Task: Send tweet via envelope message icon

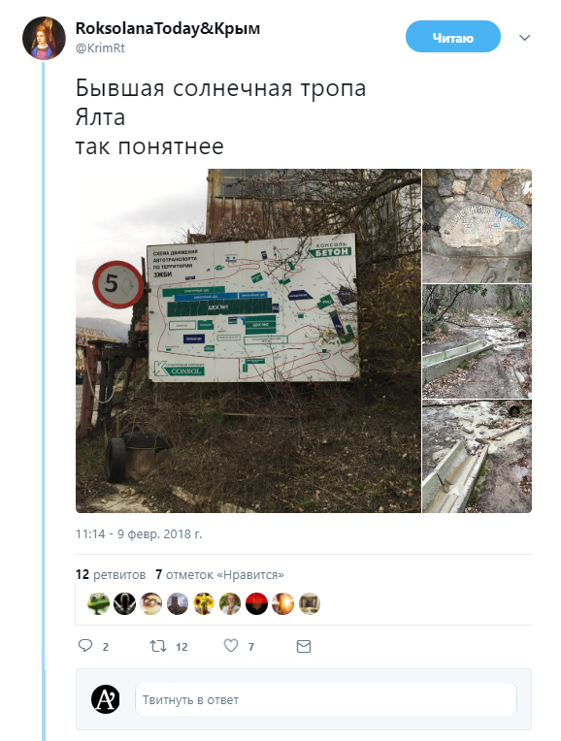Action: click(x=304, y=646)
